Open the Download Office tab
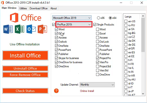Image resolution: width=147 pixels, height=103 pixels. tap(39, 8)
